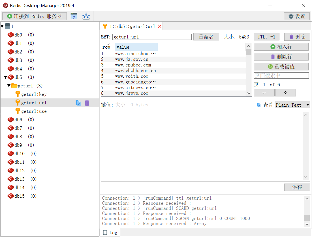Image resolution: width=312 pixels, height=237 pixels.
Task: Select row www.jswyw.com
Action: (x=173, y=93)
